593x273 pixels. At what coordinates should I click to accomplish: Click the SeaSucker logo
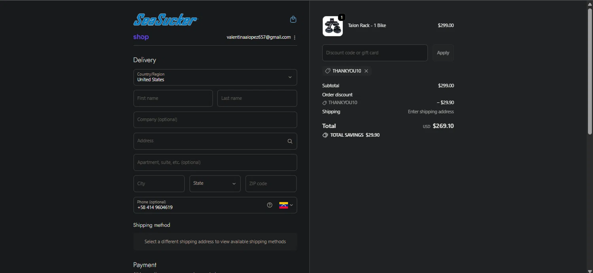tap(165, 19)
